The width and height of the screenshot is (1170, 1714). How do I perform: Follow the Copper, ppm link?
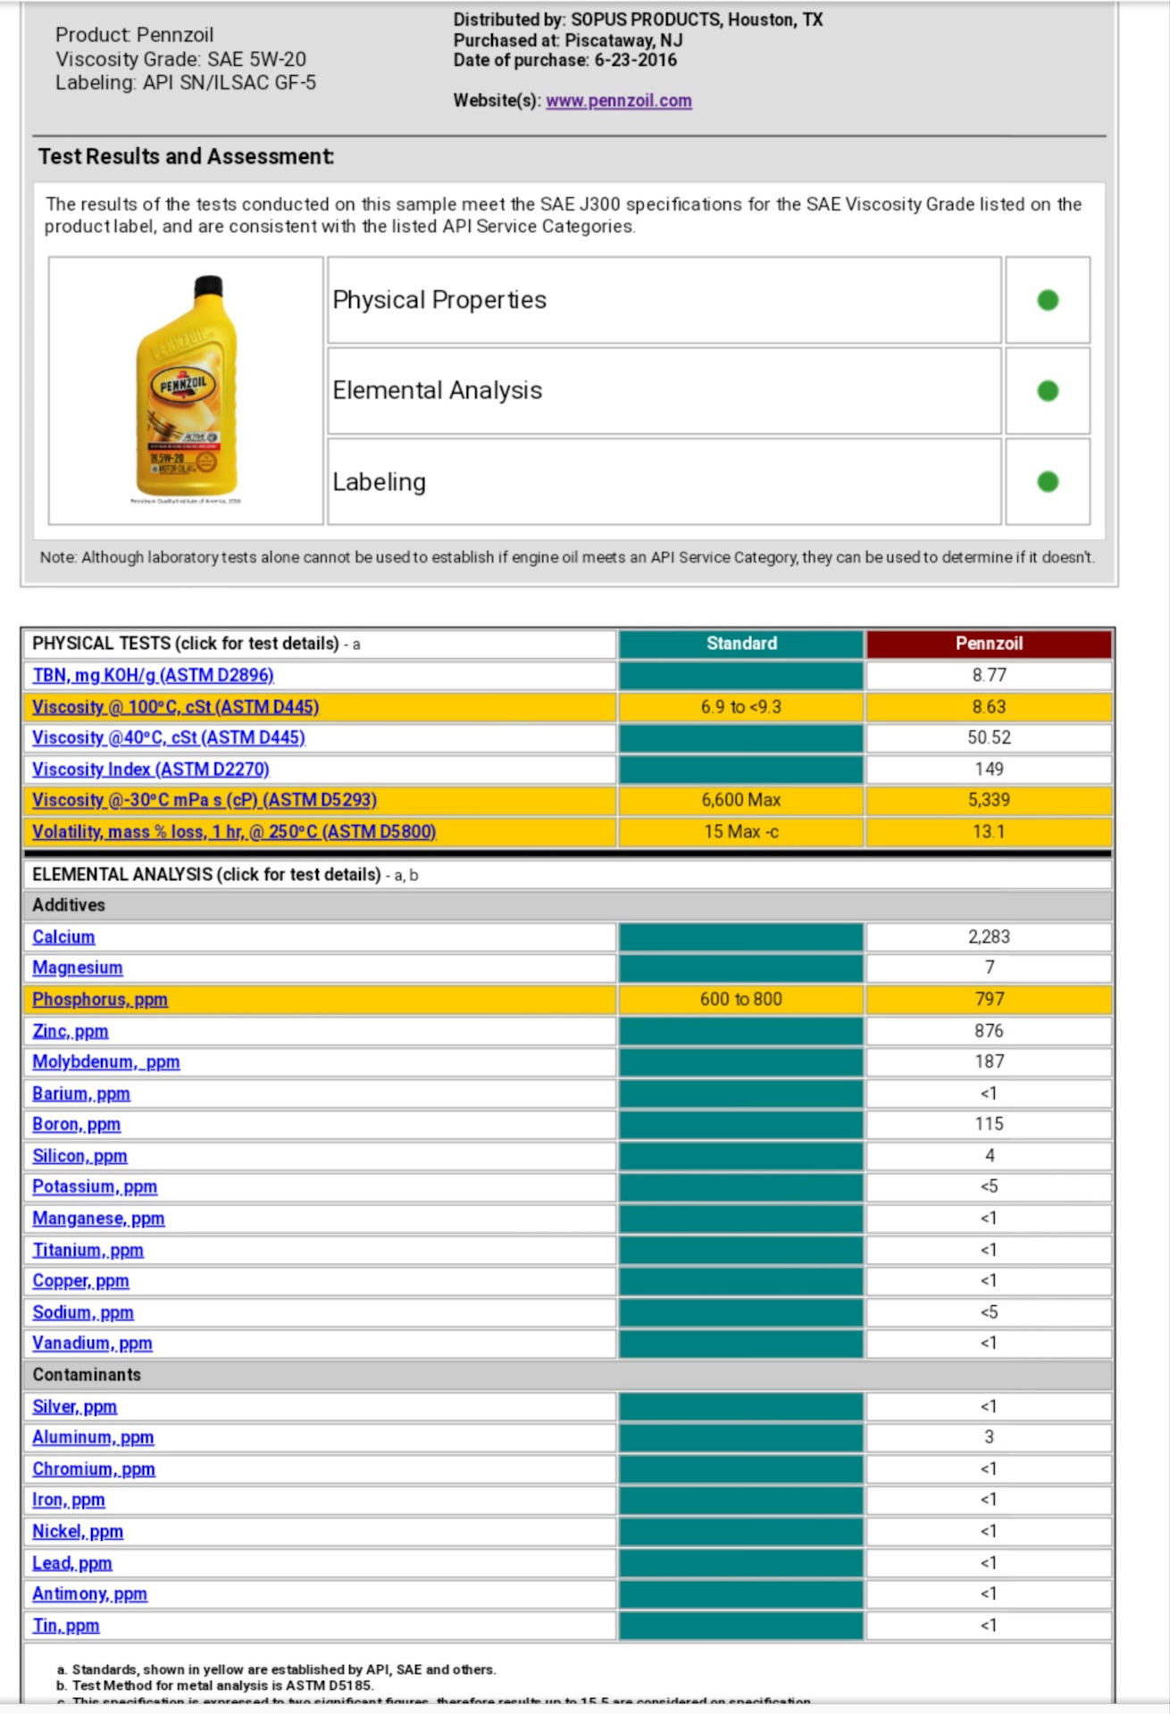point(80,1281)
